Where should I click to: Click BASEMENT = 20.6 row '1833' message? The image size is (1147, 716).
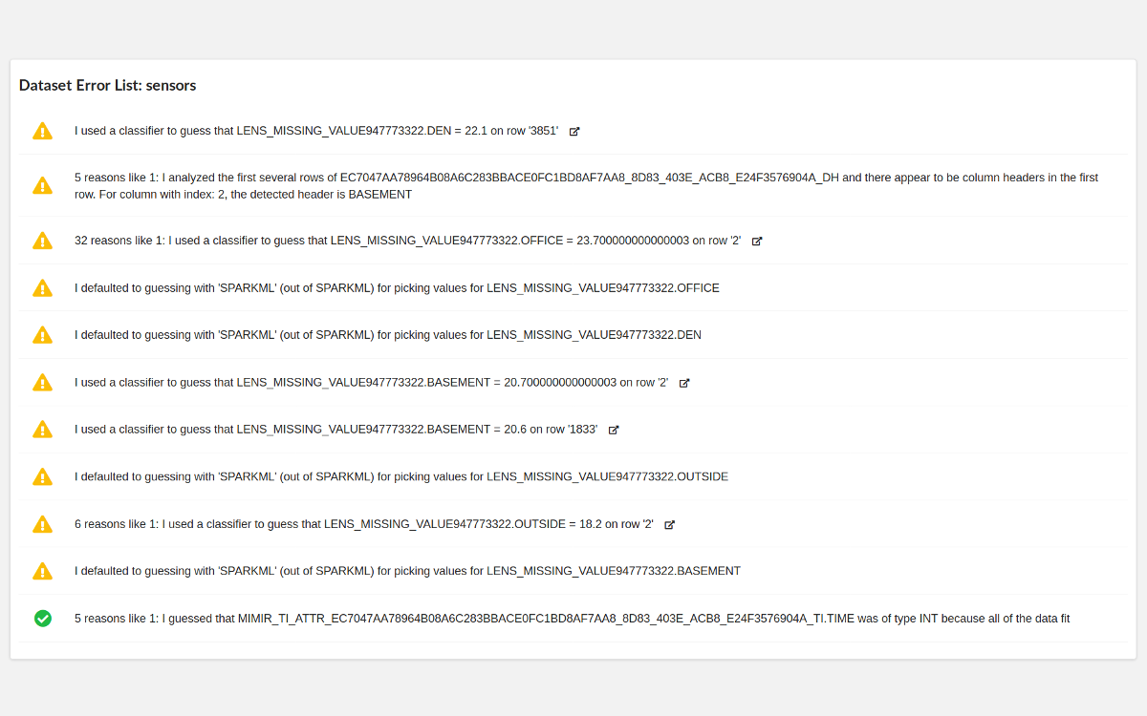[x=335, y=430]
